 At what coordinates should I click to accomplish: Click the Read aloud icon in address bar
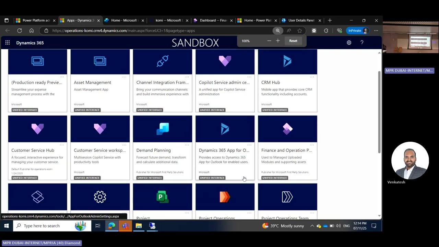[289, 31]
